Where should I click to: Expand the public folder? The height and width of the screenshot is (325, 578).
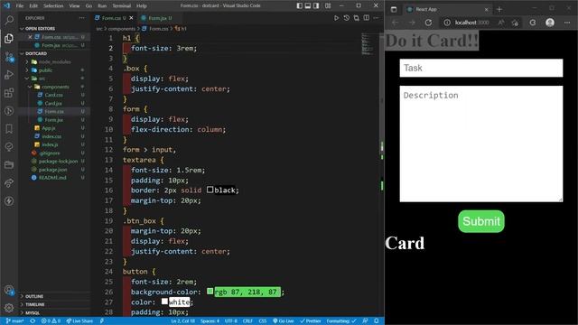coord(45,70)
